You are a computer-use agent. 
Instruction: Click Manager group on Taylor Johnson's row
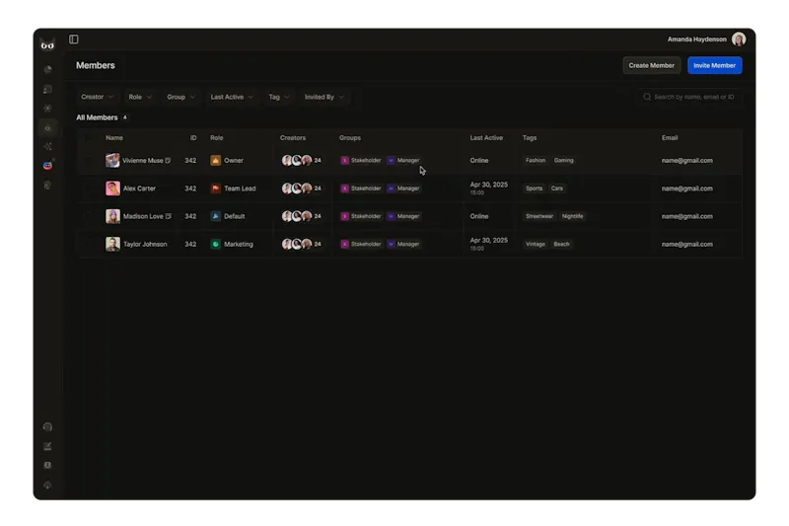click(403, 244)
